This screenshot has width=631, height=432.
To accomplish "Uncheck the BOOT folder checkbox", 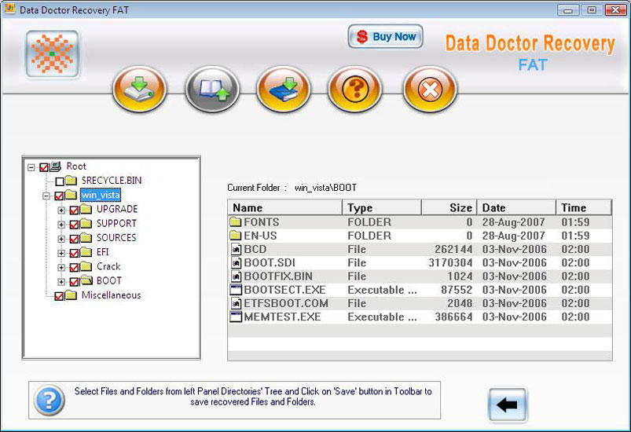I will (x=74, y=281).
